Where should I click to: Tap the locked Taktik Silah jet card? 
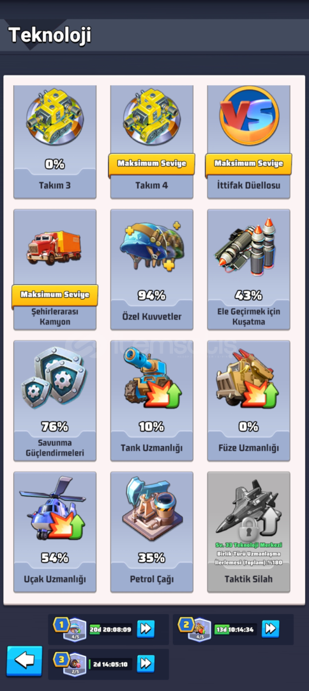pyautogui.click(x=249, y=532)
